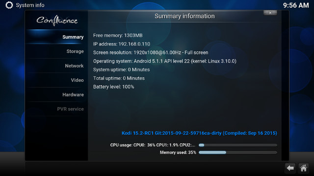
Task: Click the Operating system Android line
Action: click(x=165, y=61)
